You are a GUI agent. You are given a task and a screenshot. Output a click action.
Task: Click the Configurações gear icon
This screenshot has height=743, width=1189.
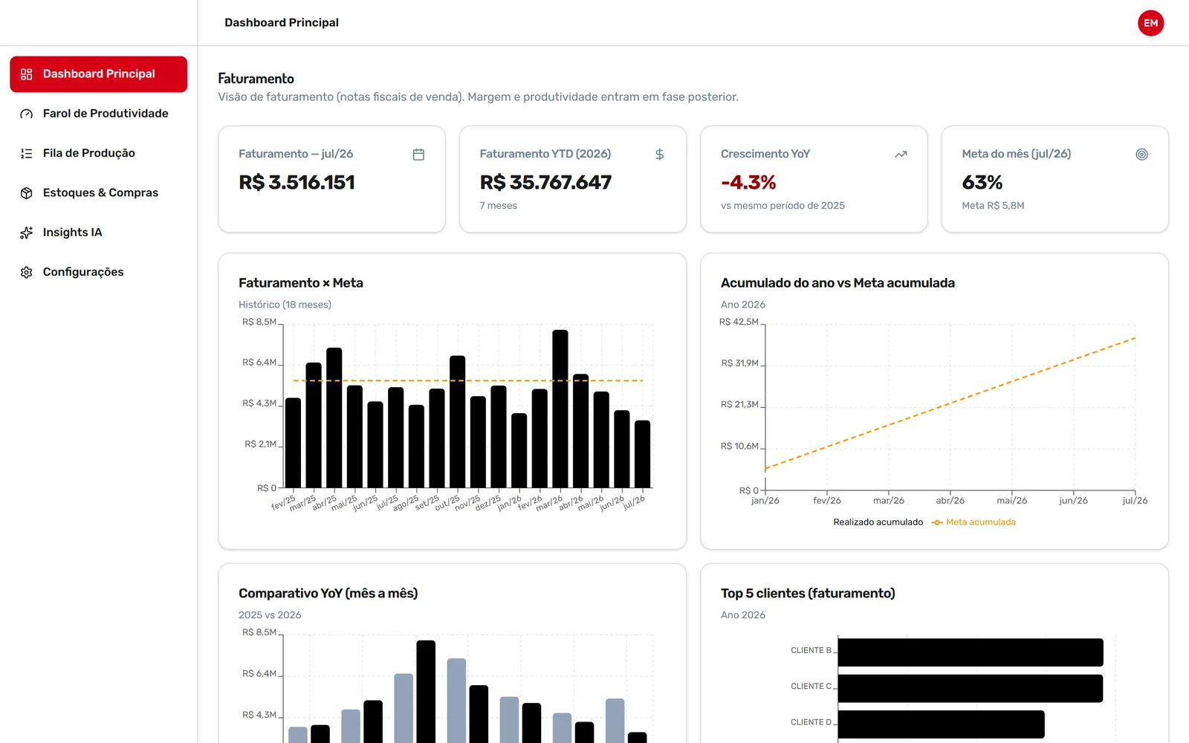[x=27, y=272]
